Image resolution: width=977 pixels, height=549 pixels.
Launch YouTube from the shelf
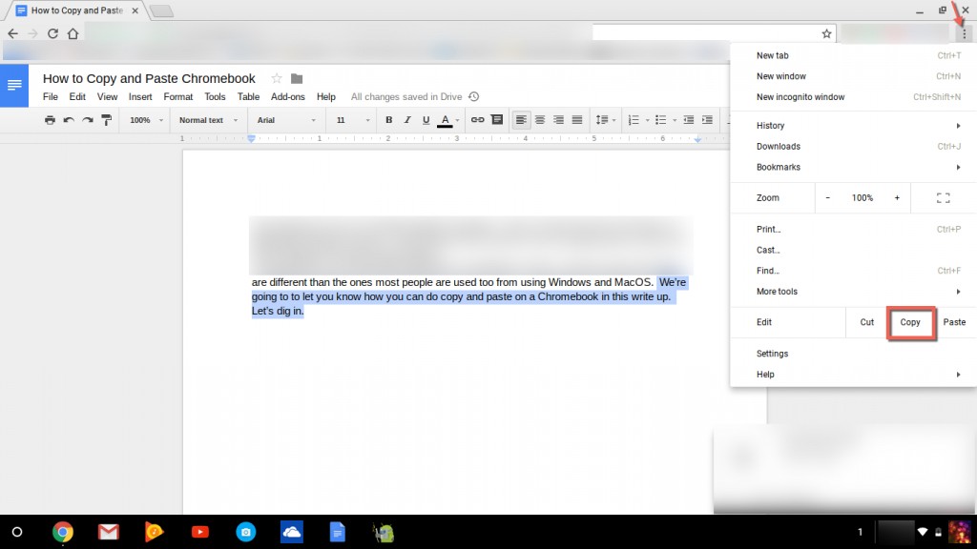pos(200,532)
